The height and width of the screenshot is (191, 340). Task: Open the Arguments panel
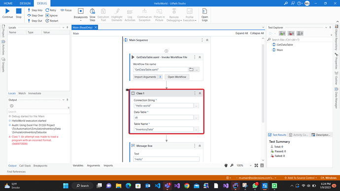[x=94, y=165]
